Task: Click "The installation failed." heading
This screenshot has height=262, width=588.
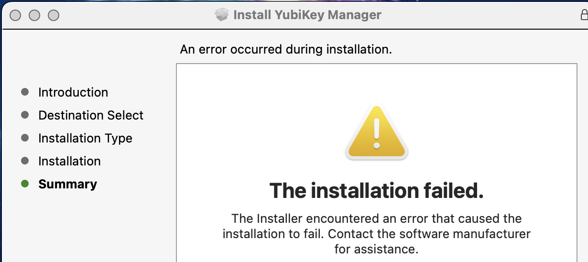Action: point(376,191)
